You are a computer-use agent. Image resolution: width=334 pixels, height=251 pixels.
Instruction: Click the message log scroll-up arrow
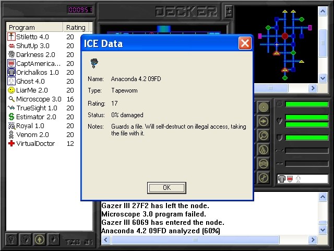click(323, 197)
